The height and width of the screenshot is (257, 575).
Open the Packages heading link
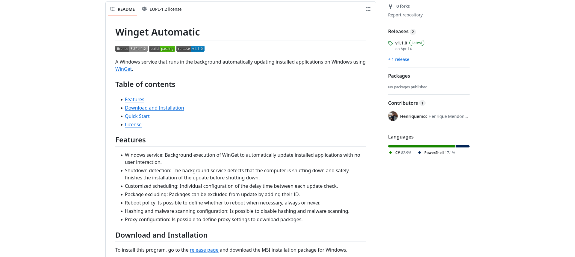(x=399, y=76)
